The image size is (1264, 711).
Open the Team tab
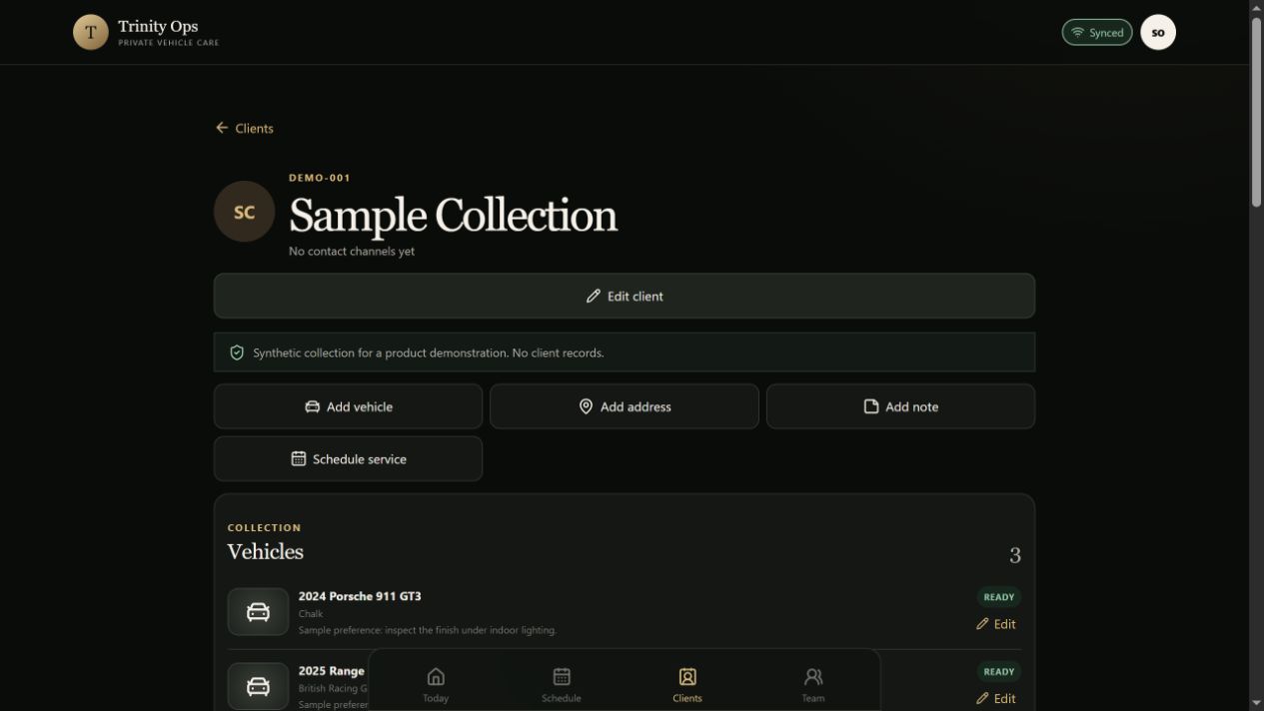813,685
